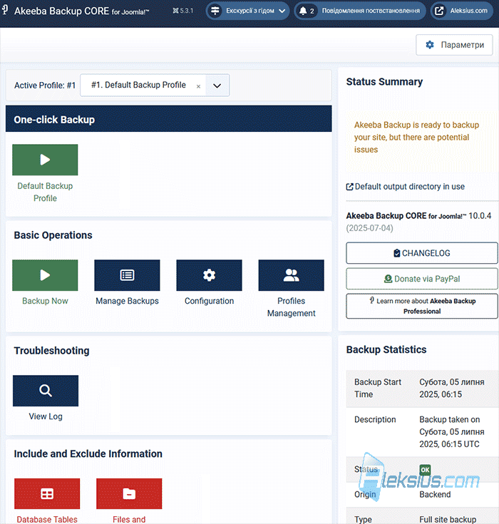Click Donate via PayPal button
The image size is (499, 524).
tap(422, 279)
